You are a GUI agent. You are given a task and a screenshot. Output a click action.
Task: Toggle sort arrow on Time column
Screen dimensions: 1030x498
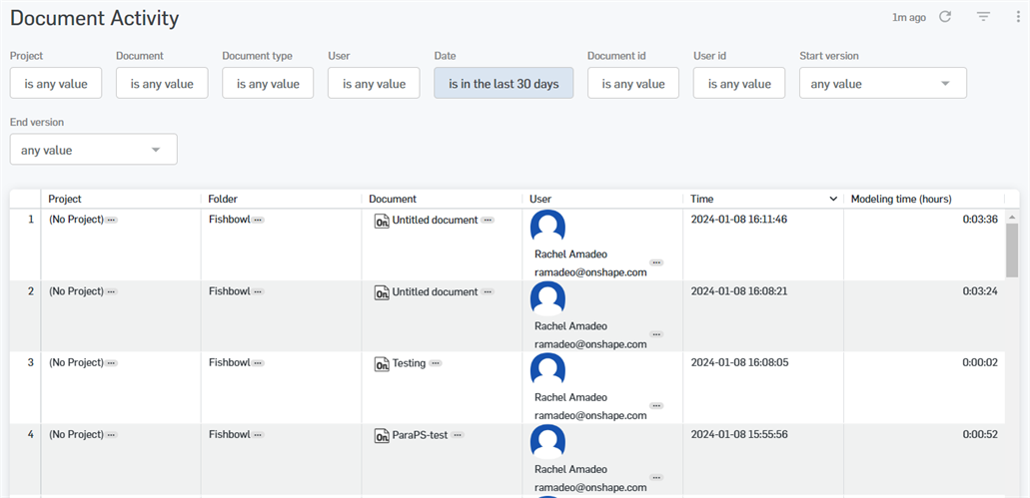pos(833,200)
